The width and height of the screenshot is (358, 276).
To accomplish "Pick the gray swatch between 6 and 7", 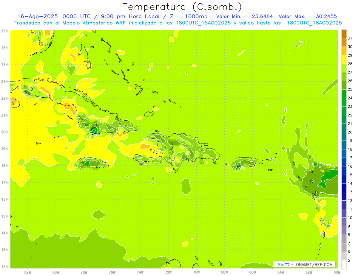I will [x=344, y=247].
